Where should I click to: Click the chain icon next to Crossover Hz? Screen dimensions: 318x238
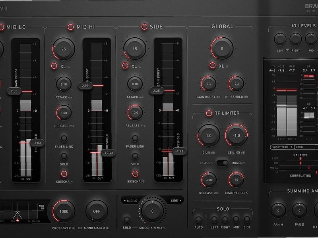coord(80,228)
